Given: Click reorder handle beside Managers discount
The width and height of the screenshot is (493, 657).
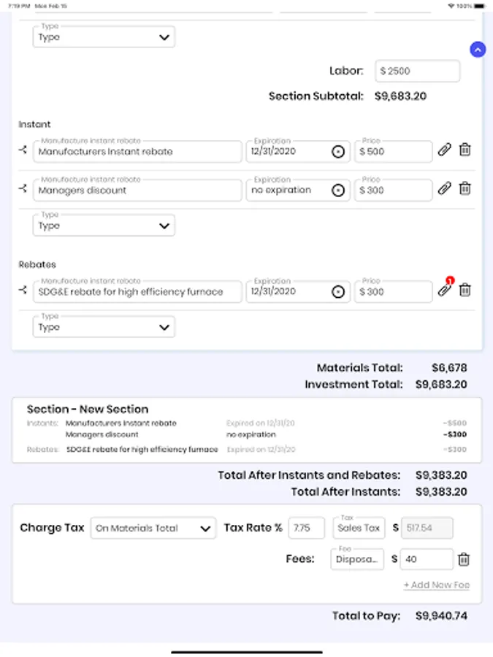Looking at the screenshot, I should pos(23,189).
